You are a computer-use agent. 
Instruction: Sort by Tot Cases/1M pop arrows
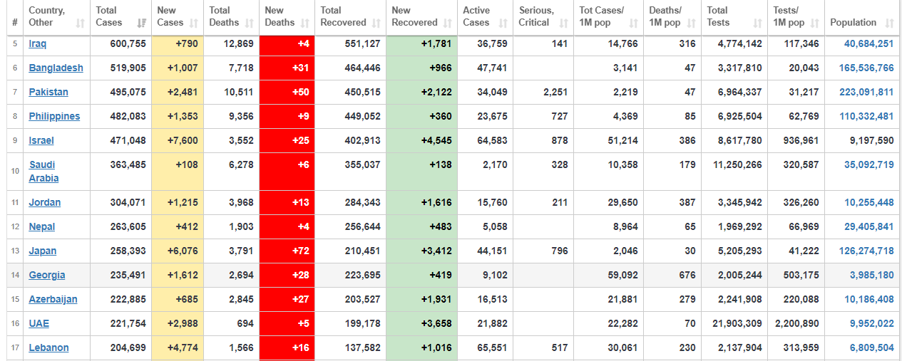pyautogui.click(x=633, y=23)
